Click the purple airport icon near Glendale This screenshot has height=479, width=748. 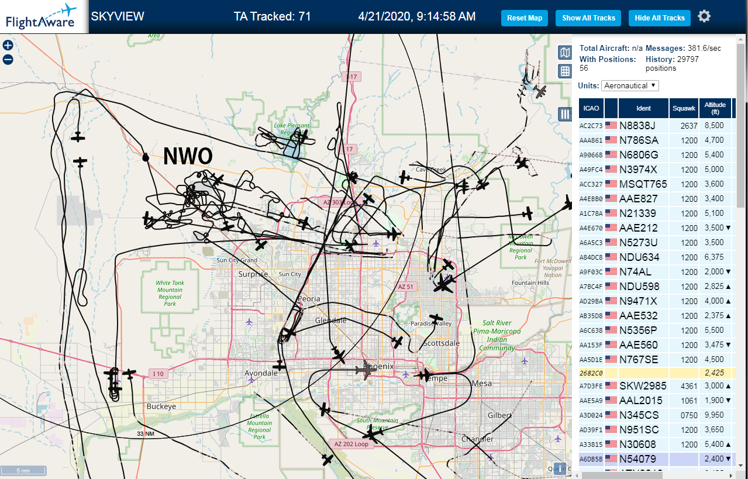250,322
